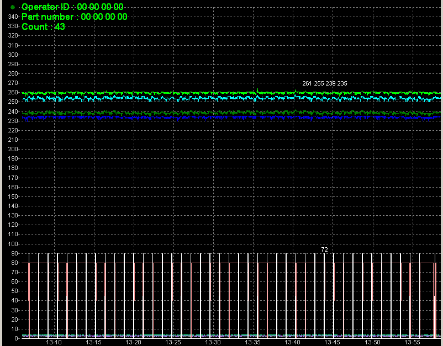Click the 72 value label above pulses
Image resolution: width=443 pixels, height=346 pixels.
pyautogui.click(x=324, y=250)
